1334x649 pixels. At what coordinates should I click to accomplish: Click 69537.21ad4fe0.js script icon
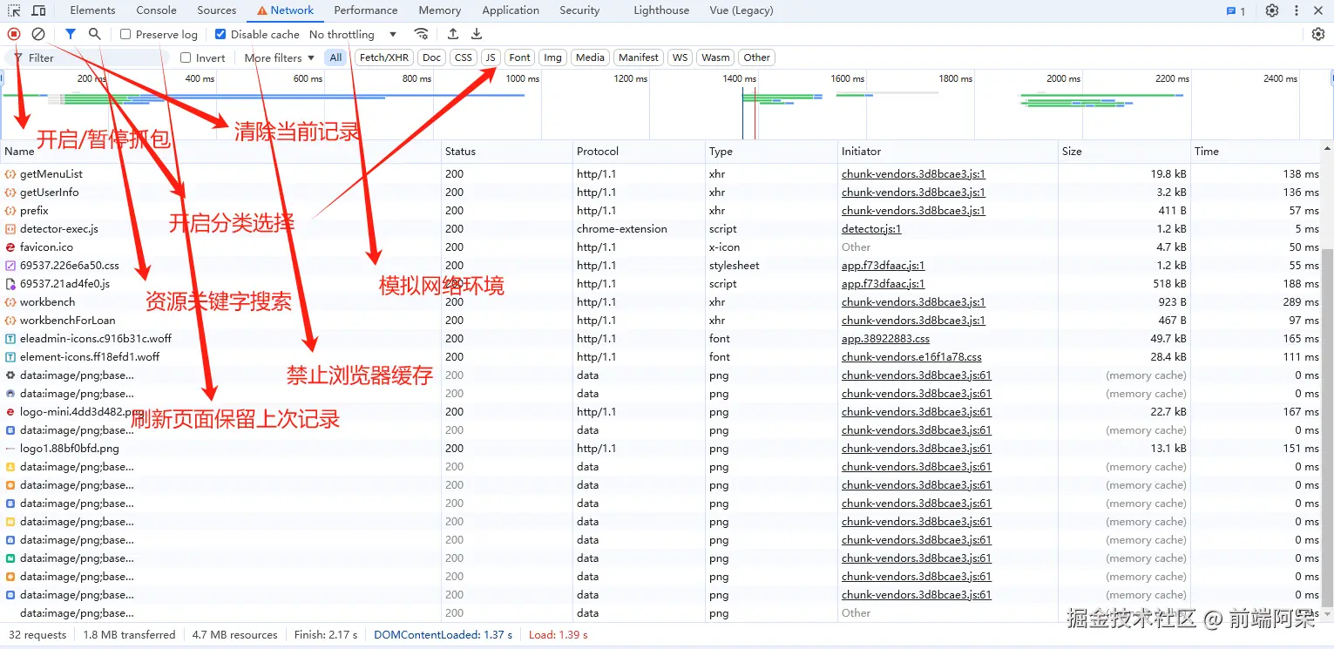(10, 284)
